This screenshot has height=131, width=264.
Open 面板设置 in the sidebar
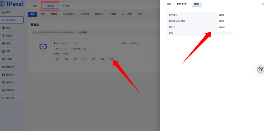click(10, 90)
